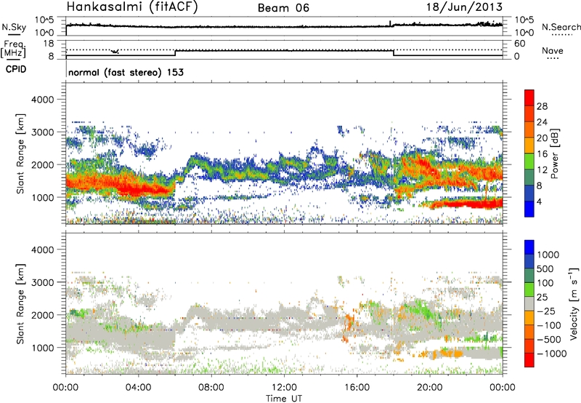Click the 16:00 time tick label

357,388
